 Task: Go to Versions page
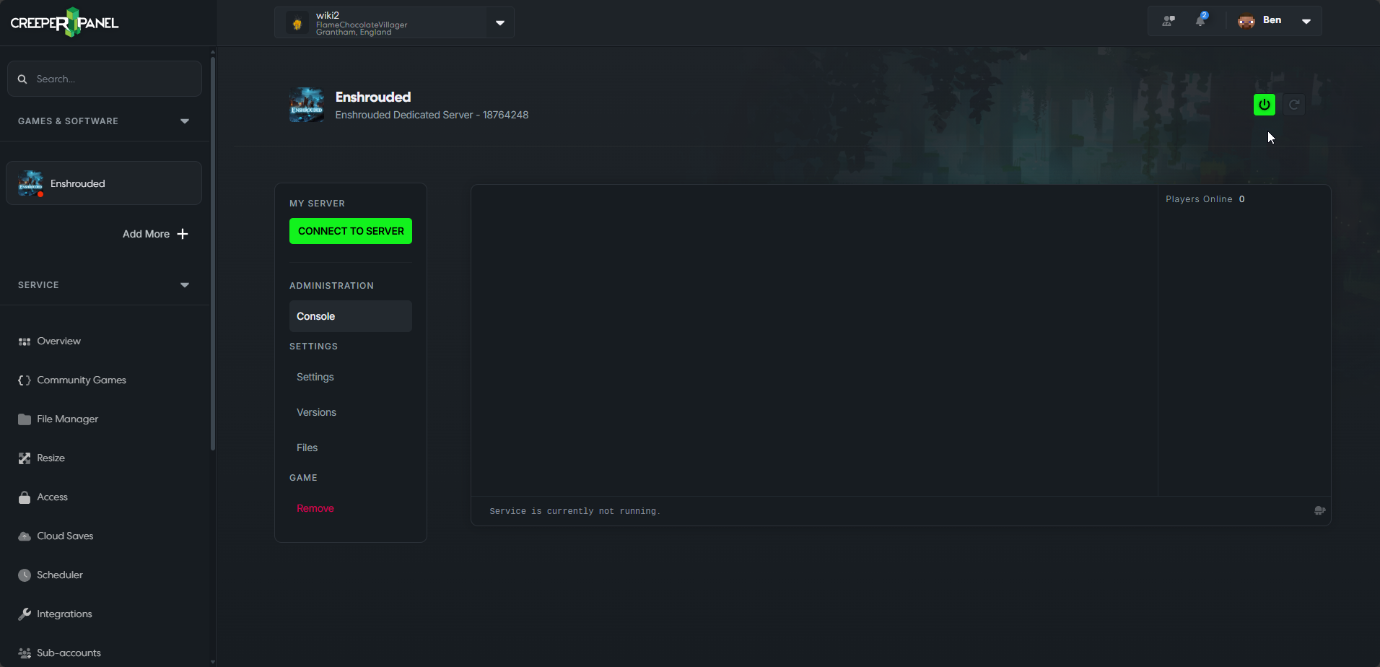point(316,412)
